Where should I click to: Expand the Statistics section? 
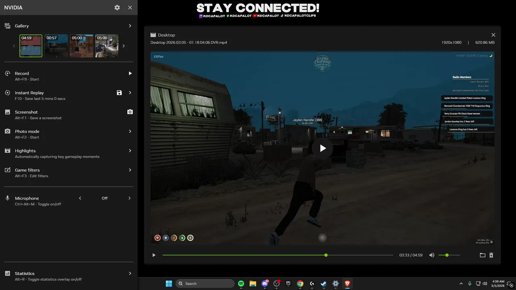click(x=130, y=273)
